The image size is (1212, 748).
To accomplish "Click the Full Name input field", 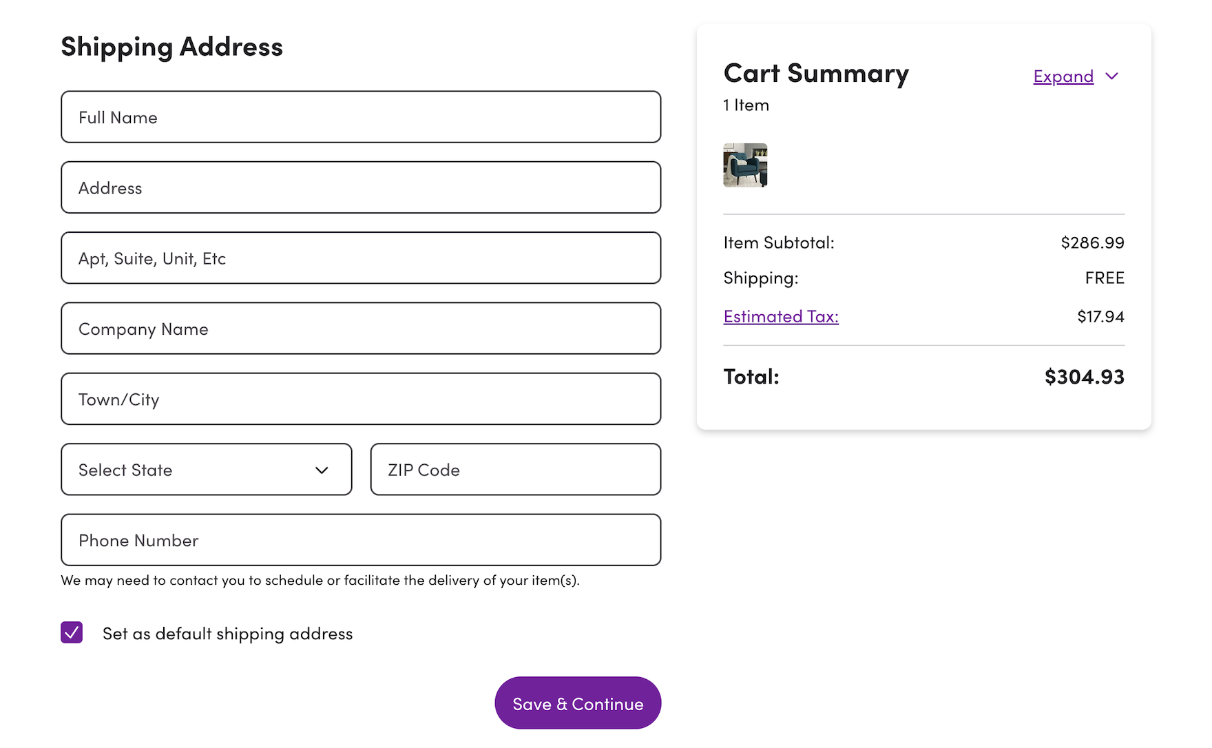I will pyautogui.click(x=361, y=117).
